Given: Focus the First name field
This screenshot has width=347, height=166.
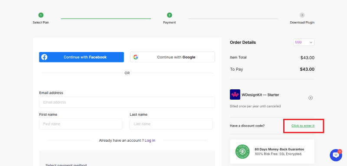Looking at the screenshot, I should 81,124.
